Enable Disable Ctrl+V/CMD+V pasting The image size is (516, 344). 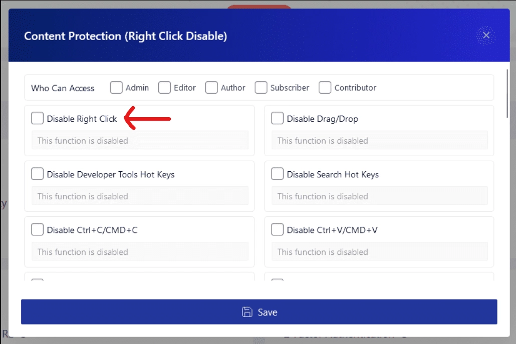(277, 229)
